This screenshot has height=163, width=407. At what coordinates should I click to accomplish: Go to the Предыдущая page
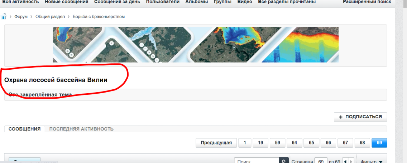(x=216, y=143)
